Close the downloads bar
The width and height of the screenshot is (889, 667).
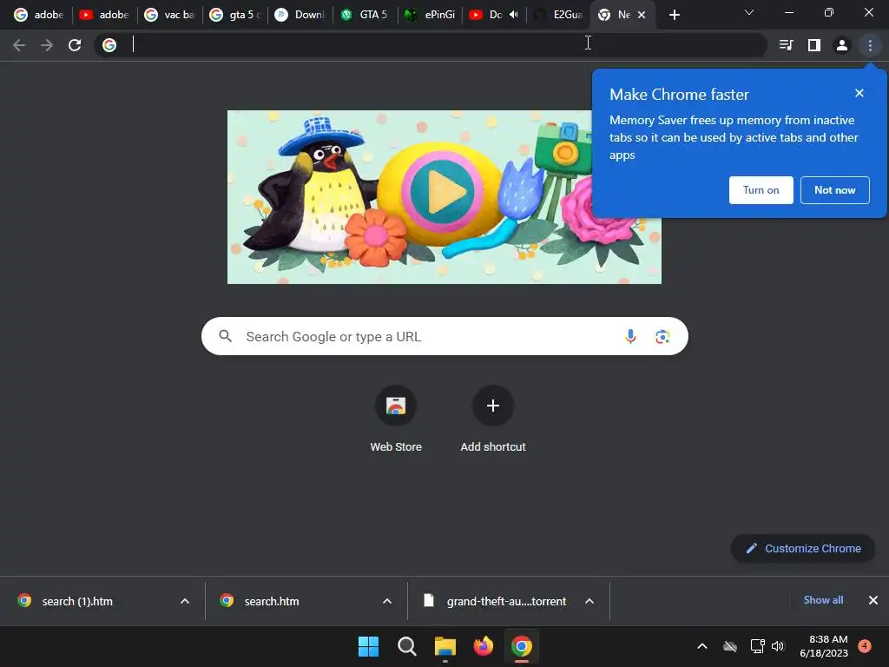coord(873,600)
